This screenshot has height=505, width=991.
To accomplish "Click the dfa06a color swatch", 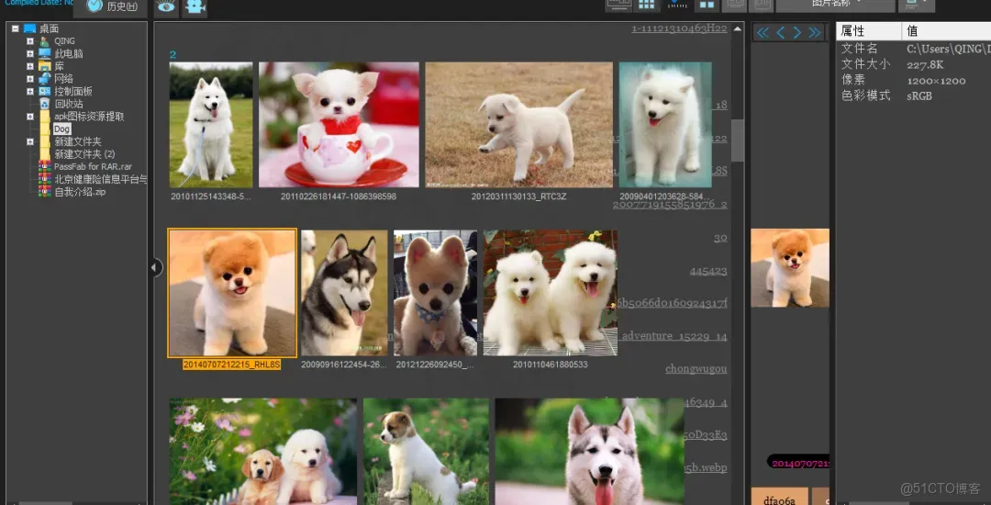I will 779,498.
